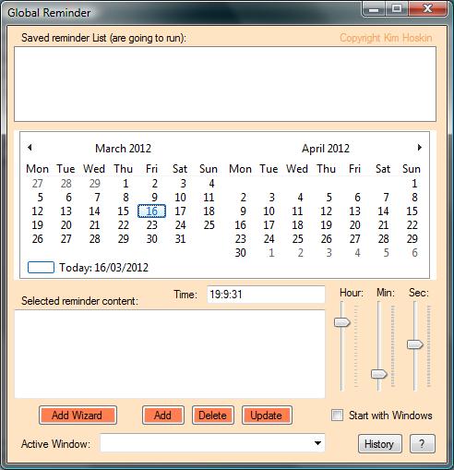Minimize the Global Reminder window
Image resolution: width=454 pixels, height=470 pixels.
[x=374, y=9]
